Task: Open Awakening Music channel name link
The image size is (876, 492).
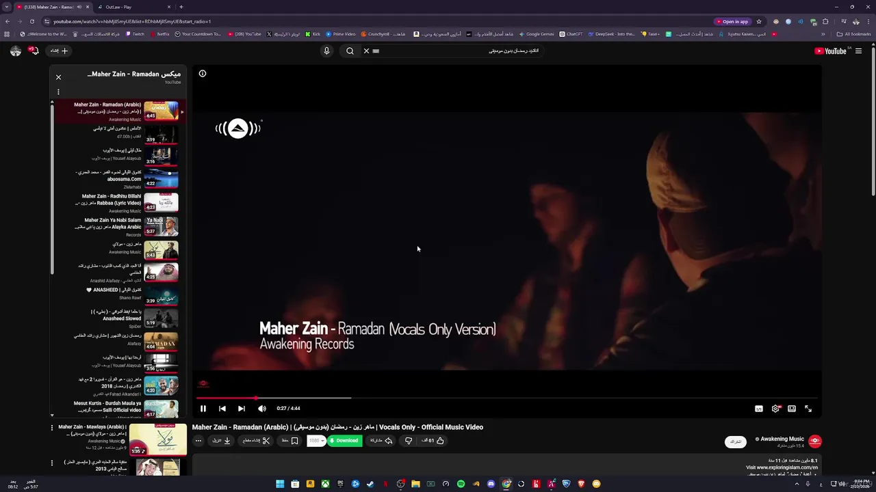Action: [782, 439]
